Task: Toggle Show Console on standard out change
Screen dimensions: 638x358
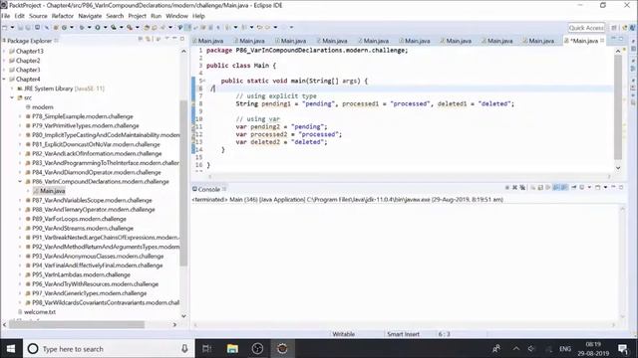Action: point(556,188)
